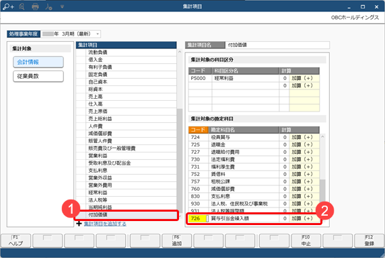This screenshot has width=385, height=258.
Task: Select 仕入高 in the 集計項目 list
Action: (x=127, y=104)
